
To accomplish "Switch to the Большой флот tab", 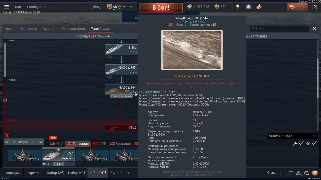I will click(73, 29).
